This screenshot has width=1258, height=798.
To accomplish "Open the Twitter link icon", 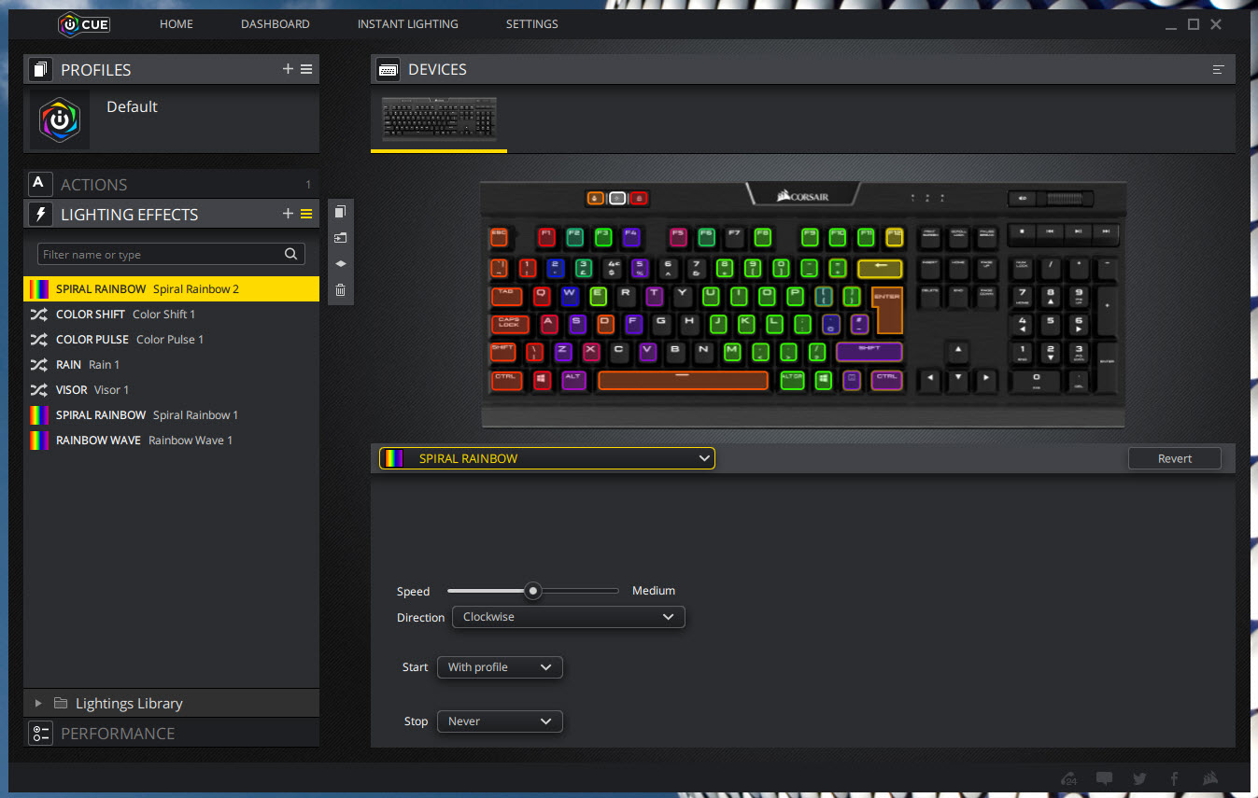I will pos(1139,778).
